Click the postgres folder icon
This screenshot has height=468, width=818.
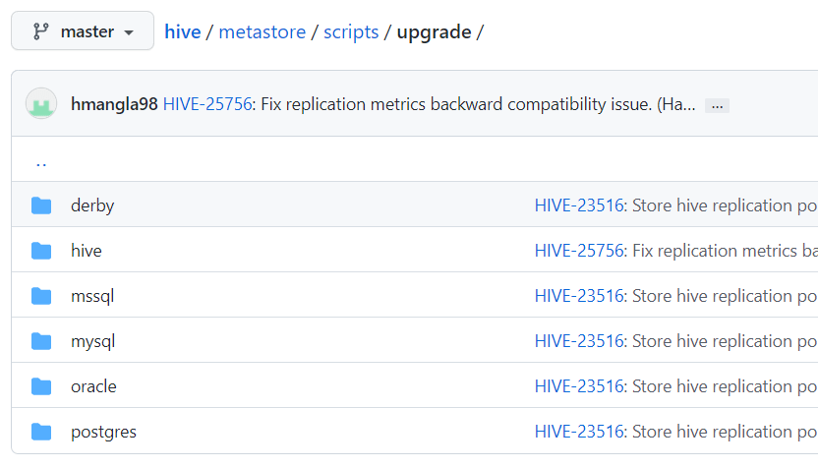[x=41, y=432]
